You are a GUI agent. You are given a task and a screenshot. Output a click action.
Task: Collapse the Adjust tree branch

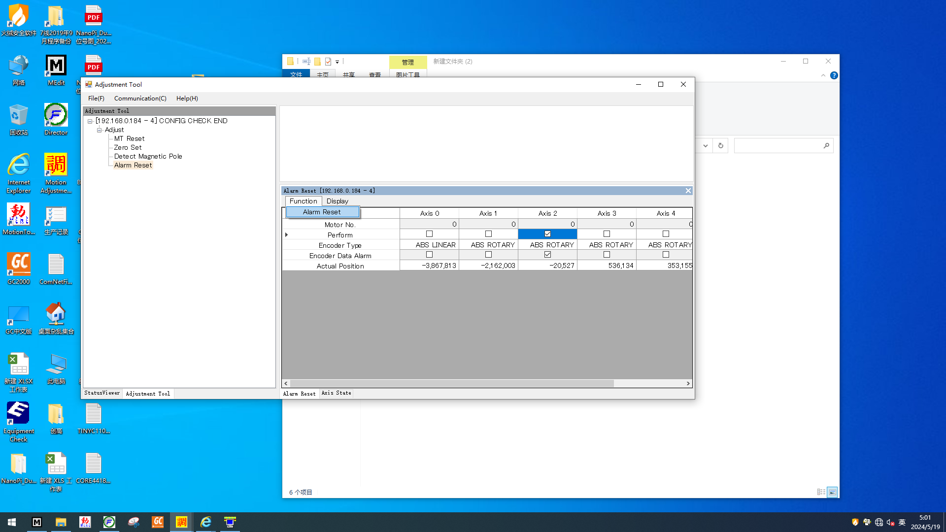(99, 130)
